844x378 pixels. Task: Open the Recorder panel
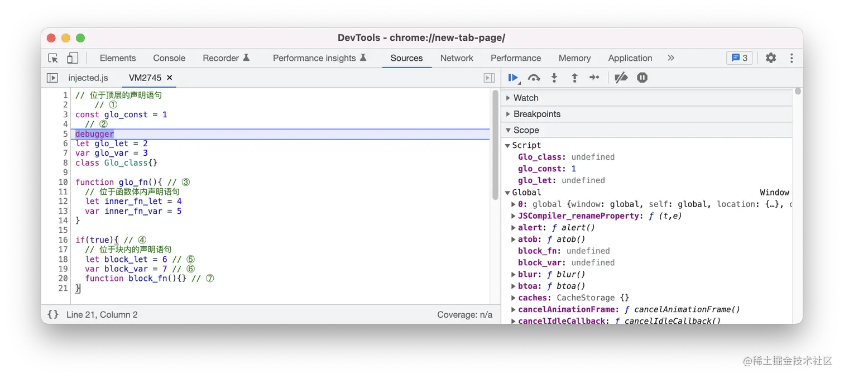pyautogui.click(x=226, y=58)
